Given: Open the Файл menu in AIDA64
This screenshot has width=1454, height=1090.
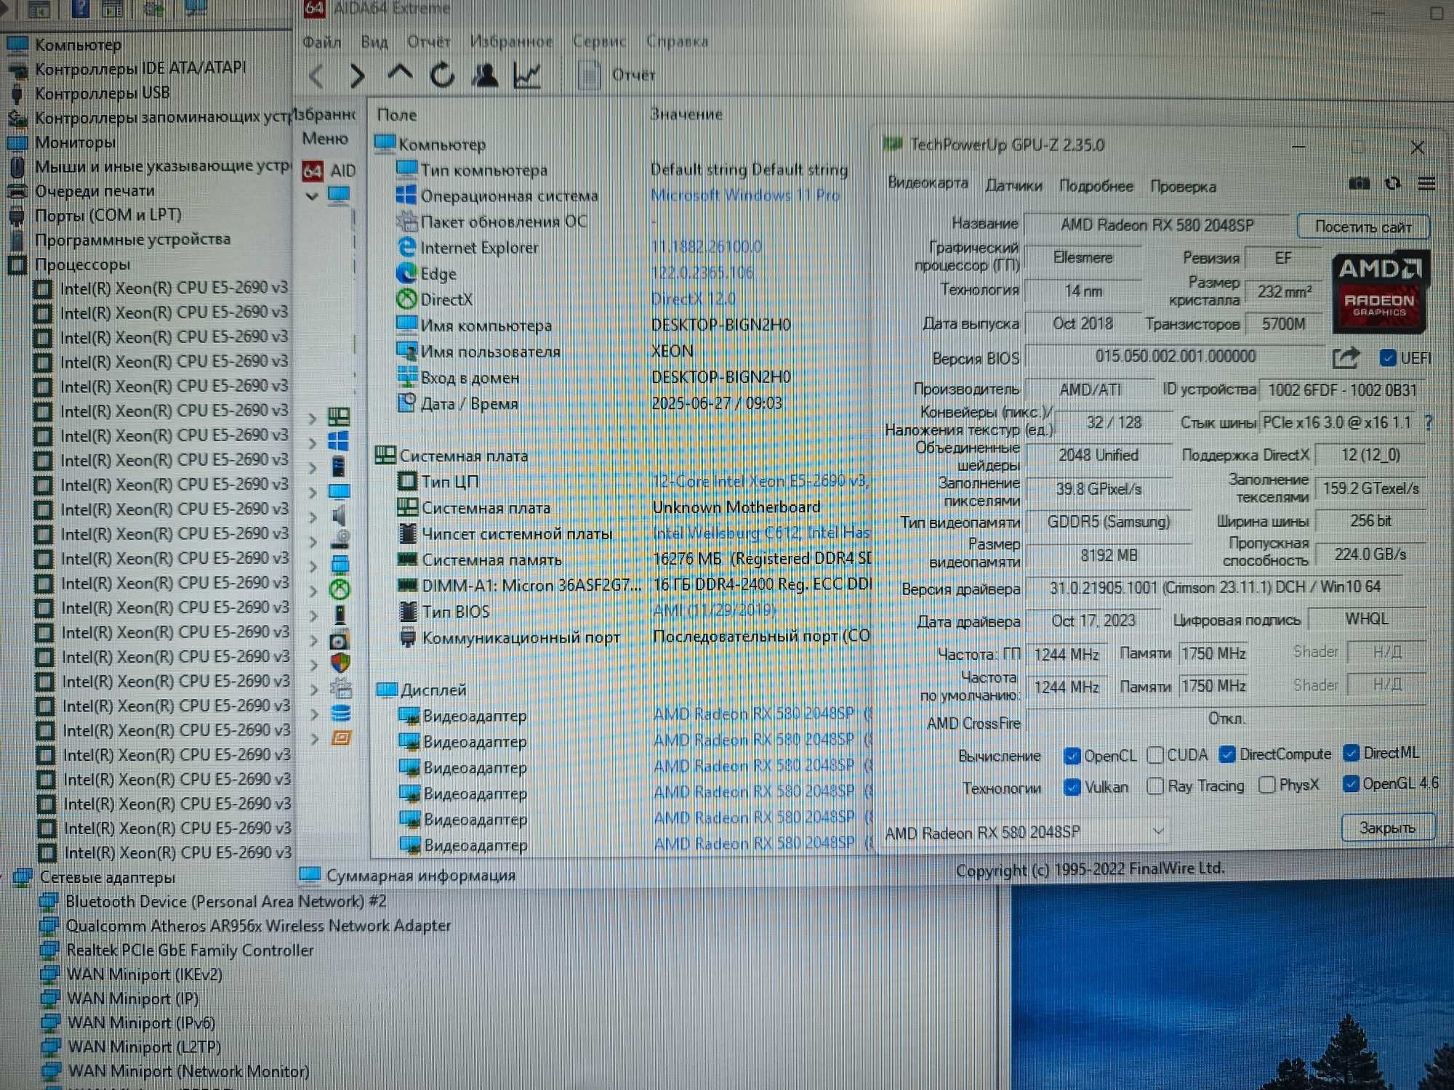Looking at the screenshot, I should coord(321,42).
